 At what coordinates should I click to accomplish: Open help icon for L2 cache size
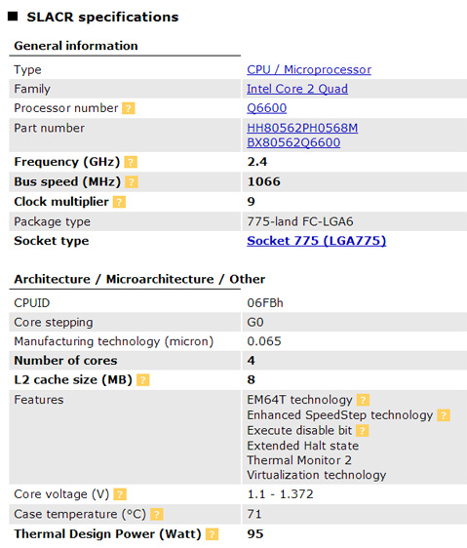(143, 380)
